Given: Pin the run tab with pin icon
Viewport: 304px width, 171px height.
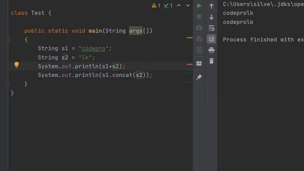Looking at the screenshot, I should 199,77.
